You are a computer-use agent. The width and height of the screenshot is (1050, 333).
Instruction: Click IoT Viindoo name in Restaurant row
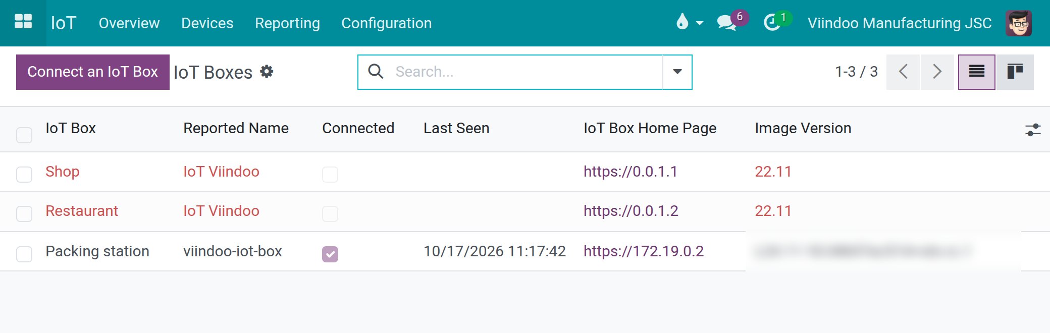point(221,211)
